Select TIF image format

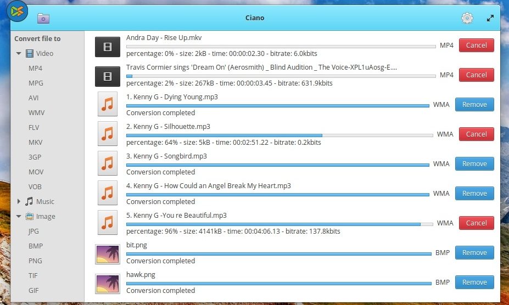coord(33,276)
